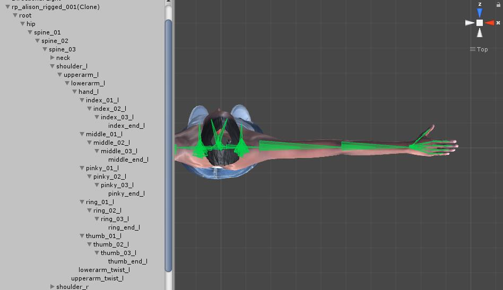Select the thumb_03_l bone

(118, 253)
